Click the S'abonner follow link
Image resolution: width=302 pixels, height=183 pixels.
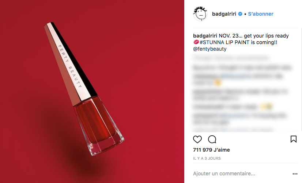click(x=261, y=14)
